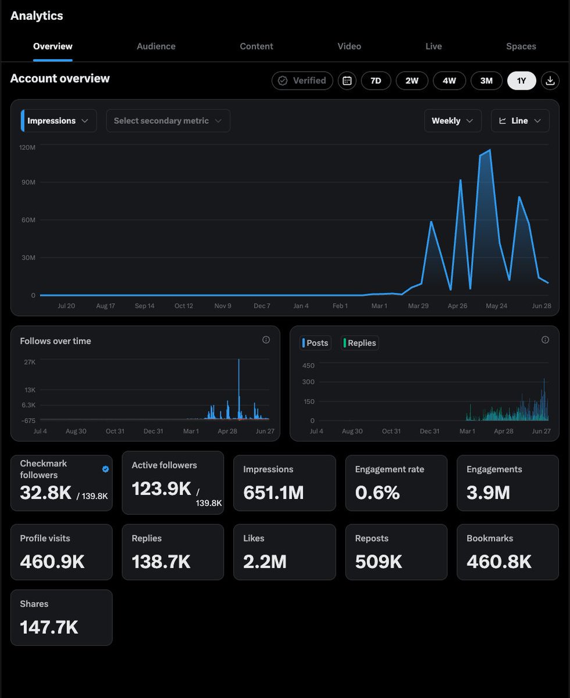Download analytics data with the download icon
Viewport: 570px width, 698px height.
point(550,81)
